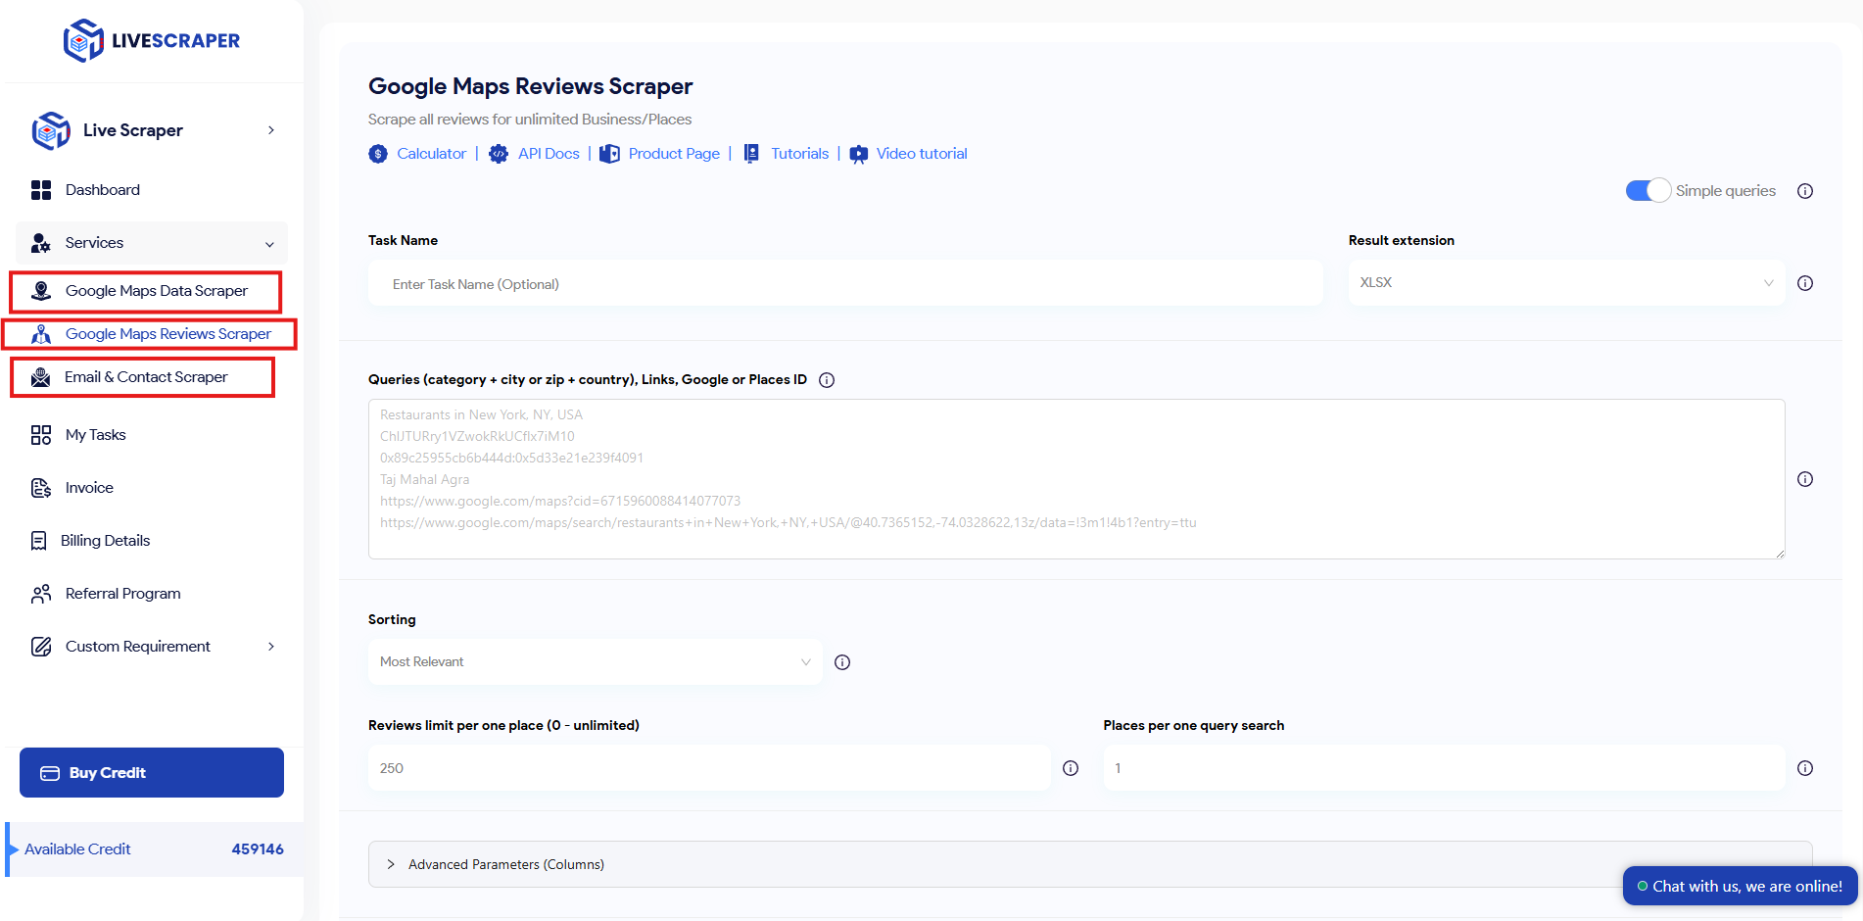Open the Tutorials link
Image resolution: width=1863 pixels, height=921 pixels.
coord(800,154)
